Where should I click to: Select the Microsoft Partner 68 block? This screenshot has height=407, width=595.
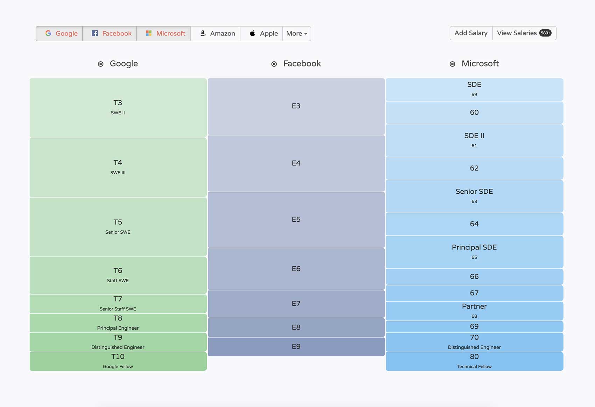coord(475,311)
